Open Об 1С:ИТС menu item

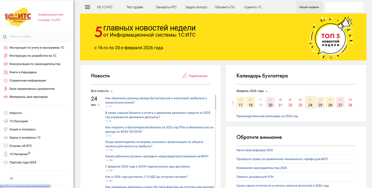(105, 7)
